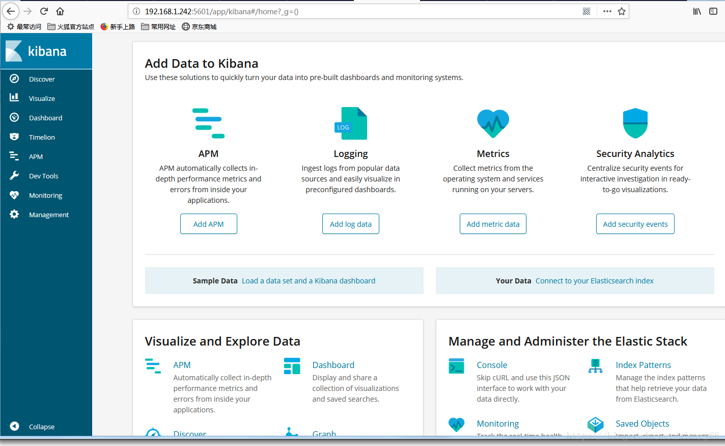Screen dimensions: 725x446
Task: Open the Saved Objects link
Action: 643,424
